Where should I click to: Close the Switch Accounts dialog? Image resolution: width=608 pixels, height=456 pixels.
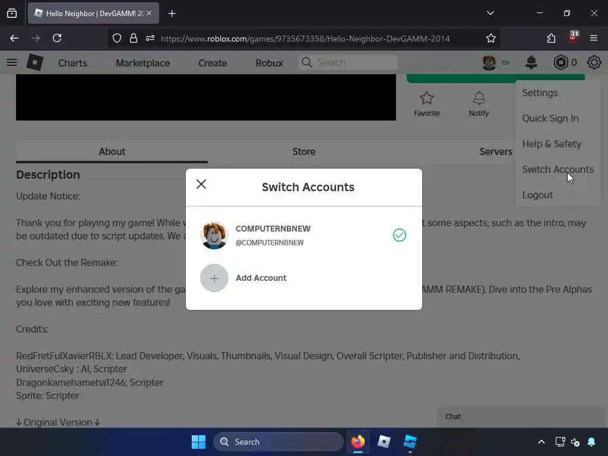click(x=201, y=184)
